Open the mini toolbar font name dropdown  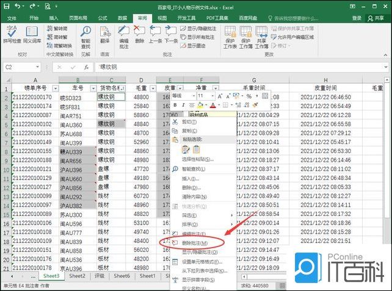(194, 96)
